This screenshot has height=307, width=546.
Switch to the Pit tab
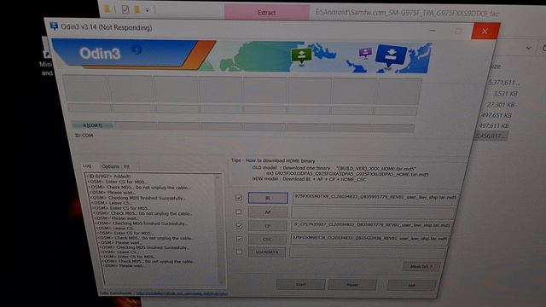tap(127, 167)
